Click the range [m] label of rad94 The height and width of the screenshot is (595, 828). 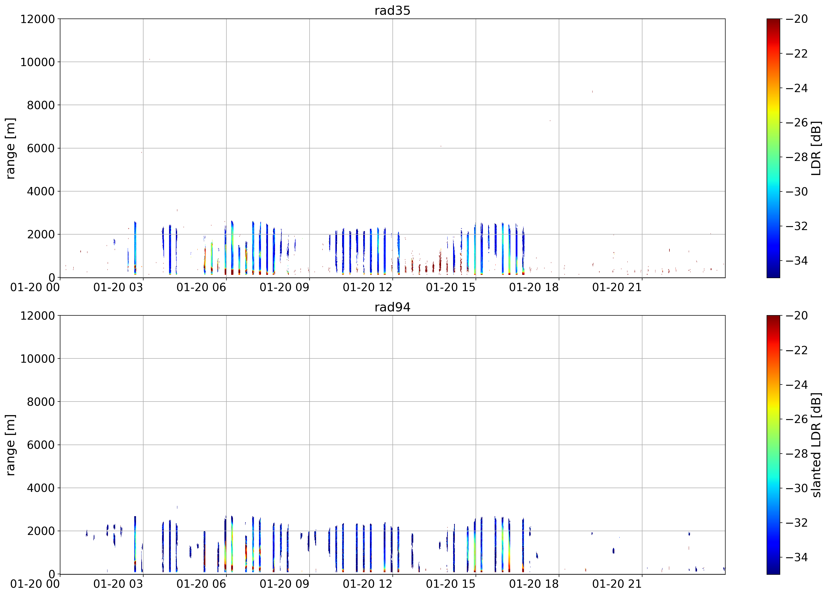pos(10,445)
